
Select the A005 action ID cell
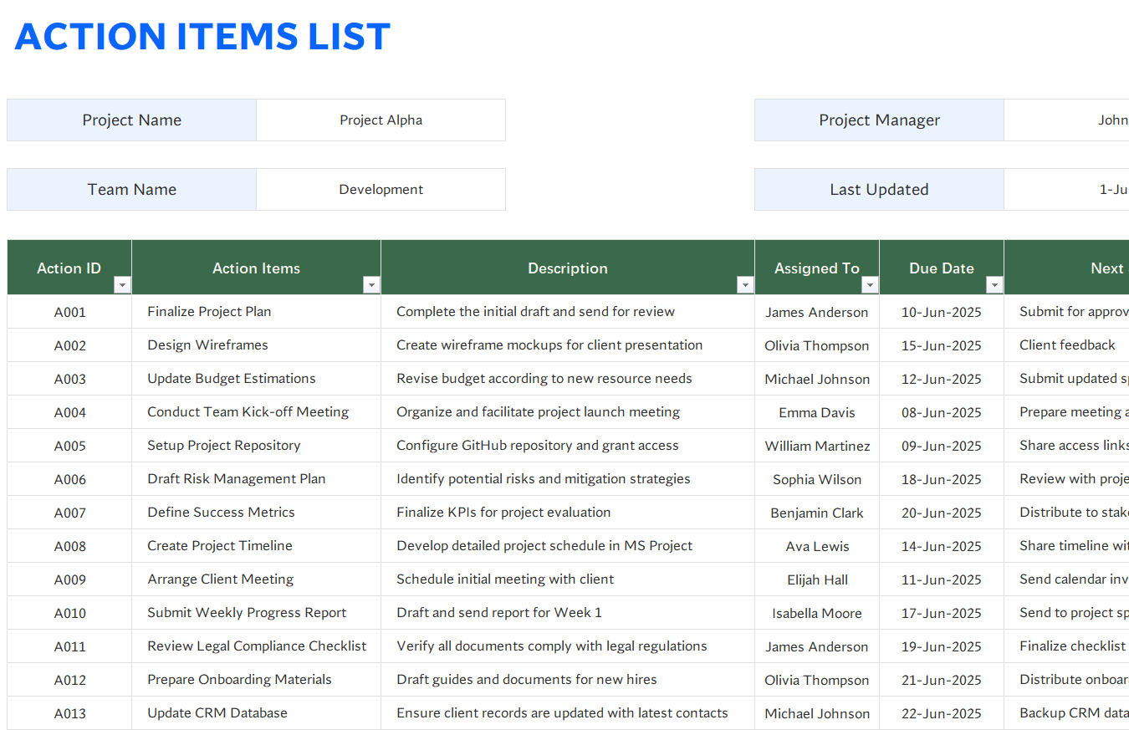[69, 446]
